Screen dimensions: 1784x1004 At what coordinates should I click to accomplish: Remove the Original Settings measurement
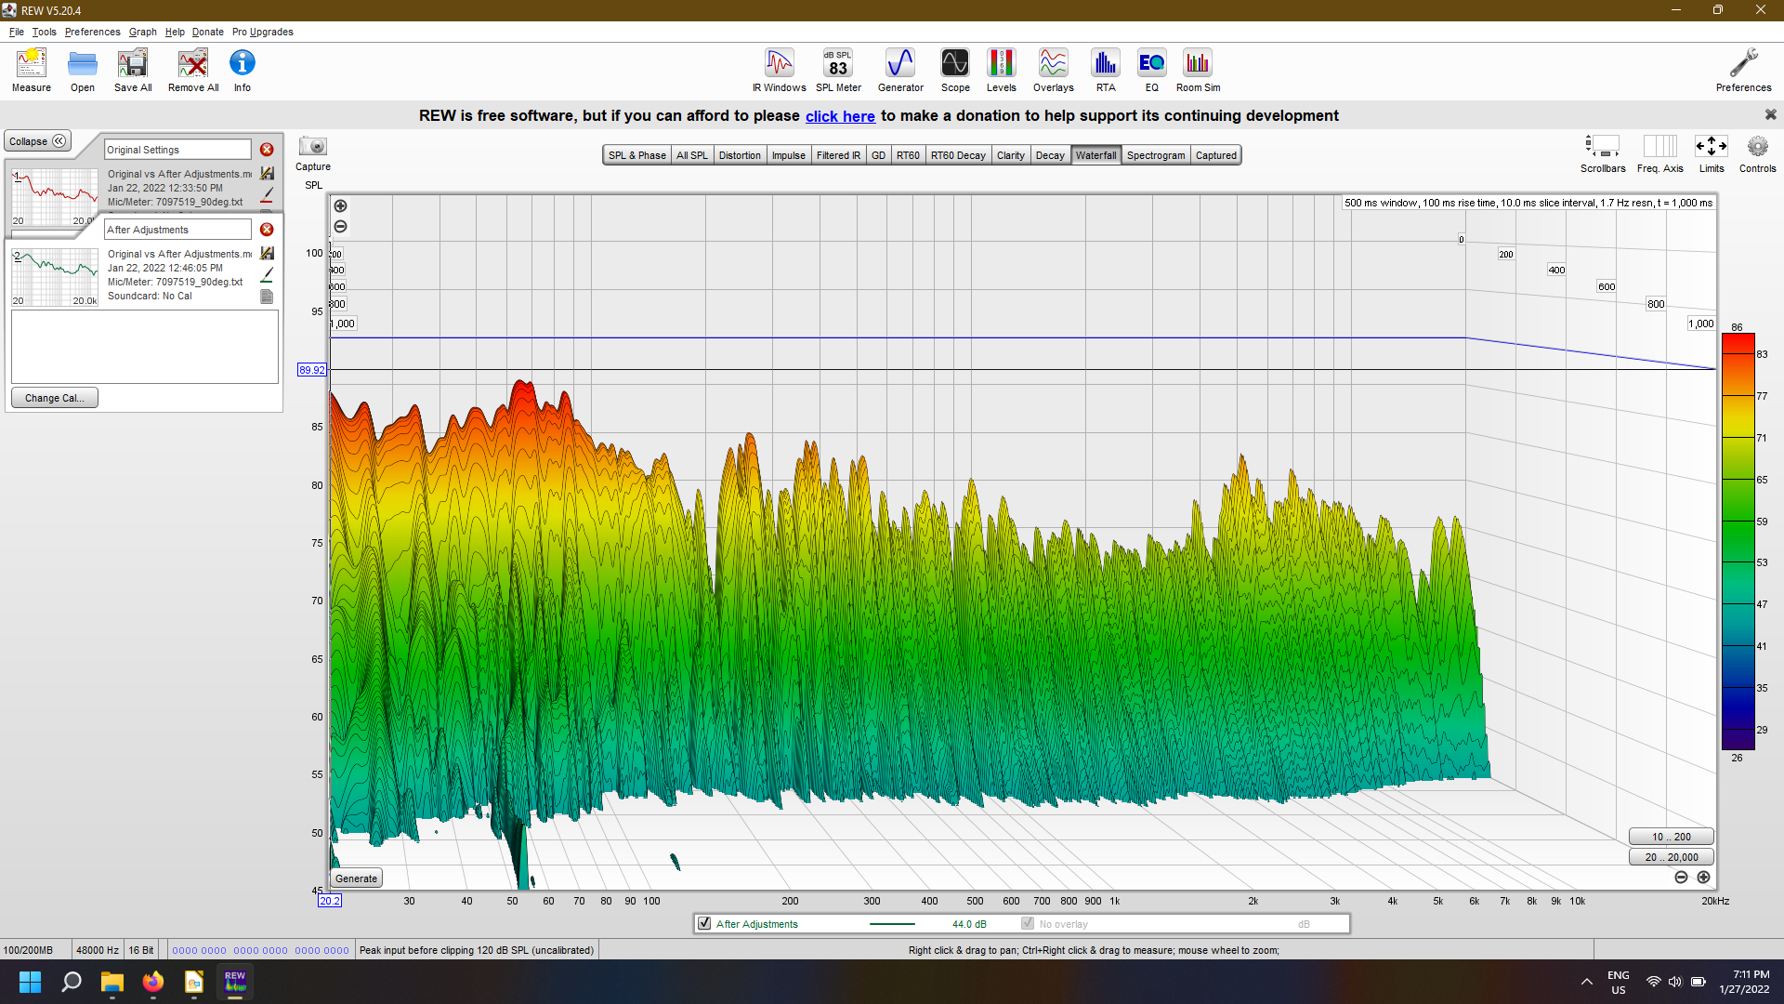(267, 150)
